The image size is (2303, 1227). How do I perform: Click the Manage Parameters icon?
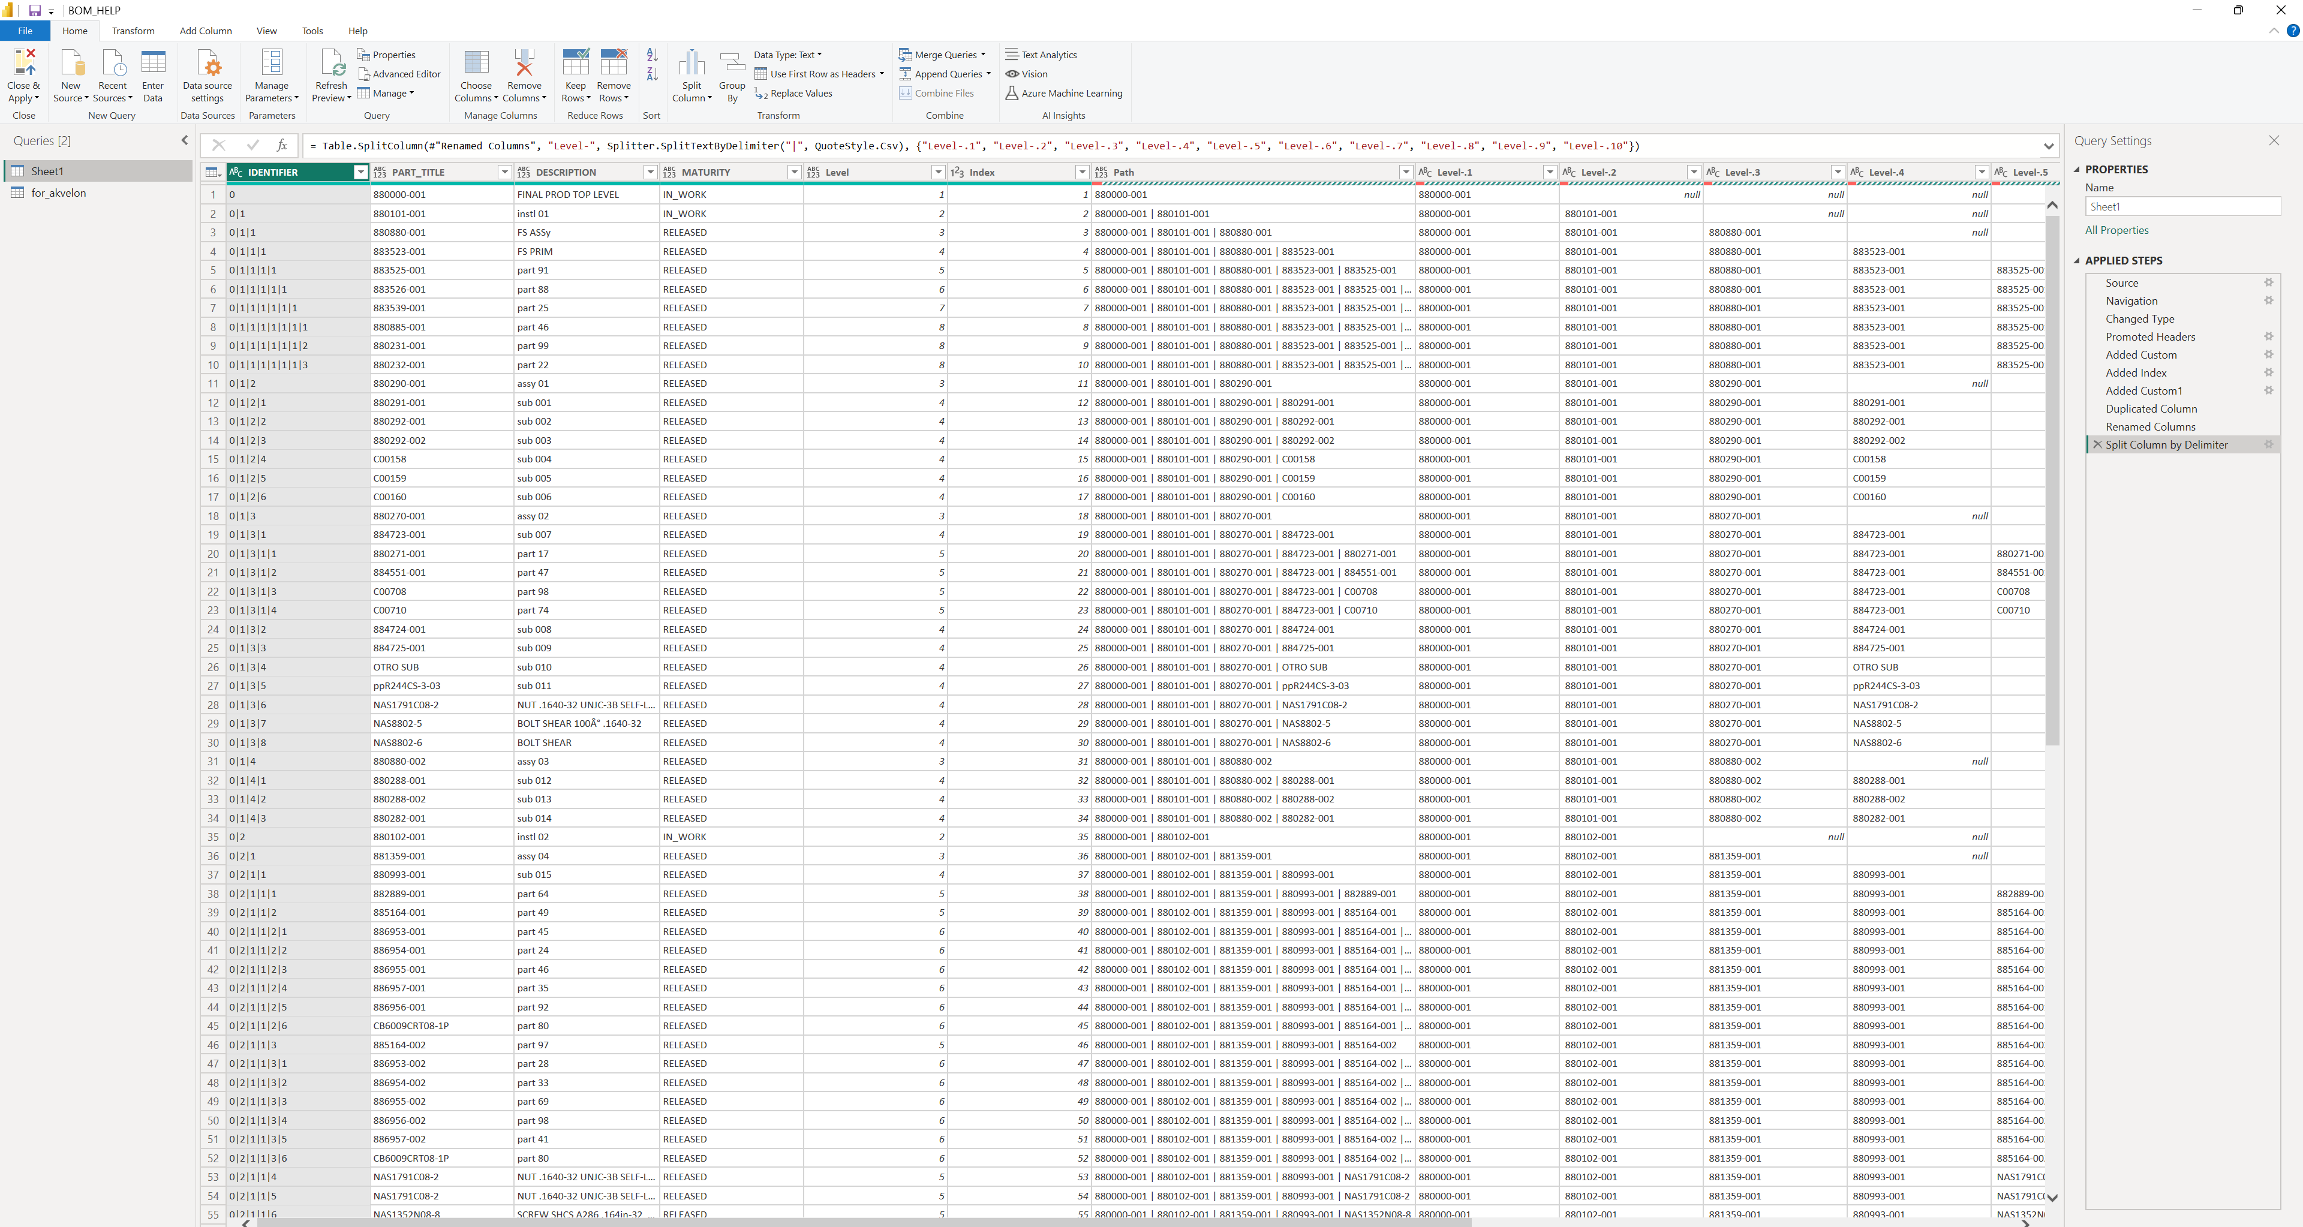pyautogui.click(x=272, y=62)
